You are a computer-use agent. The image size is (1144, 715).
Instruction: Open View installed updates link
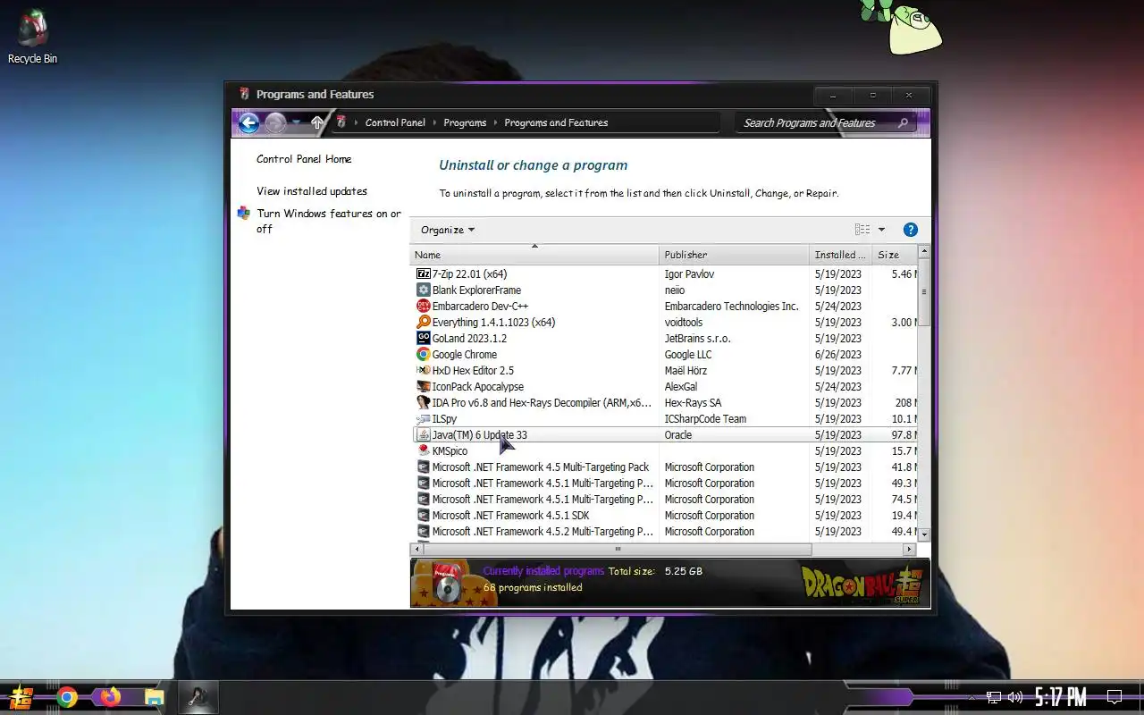pos(312,191)
